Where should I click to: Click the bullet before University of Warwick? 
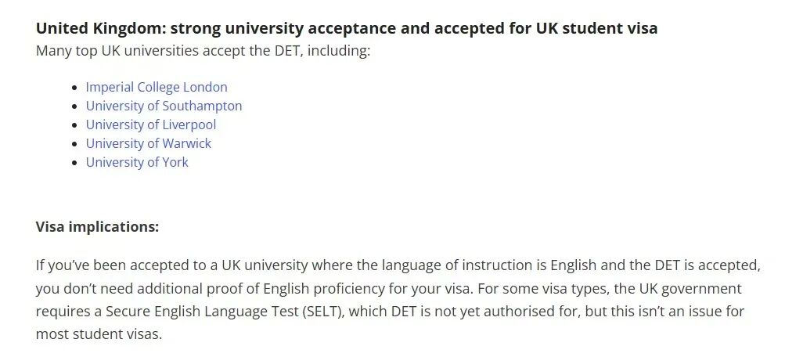point(74,144)
